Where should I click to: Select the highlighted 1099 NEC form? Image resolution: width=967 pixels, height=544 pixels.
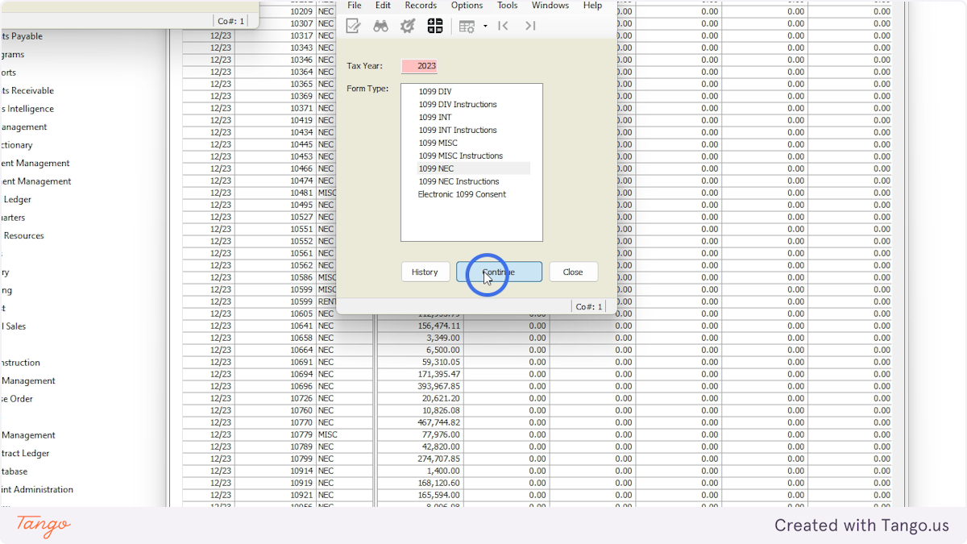(x=473, y=168)
